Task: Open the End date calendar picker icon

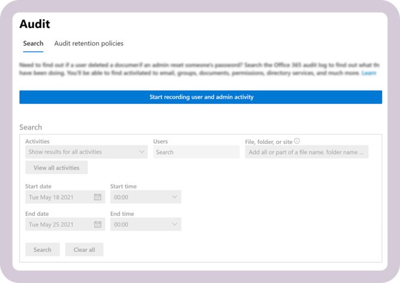Action: tap(98, 224)
